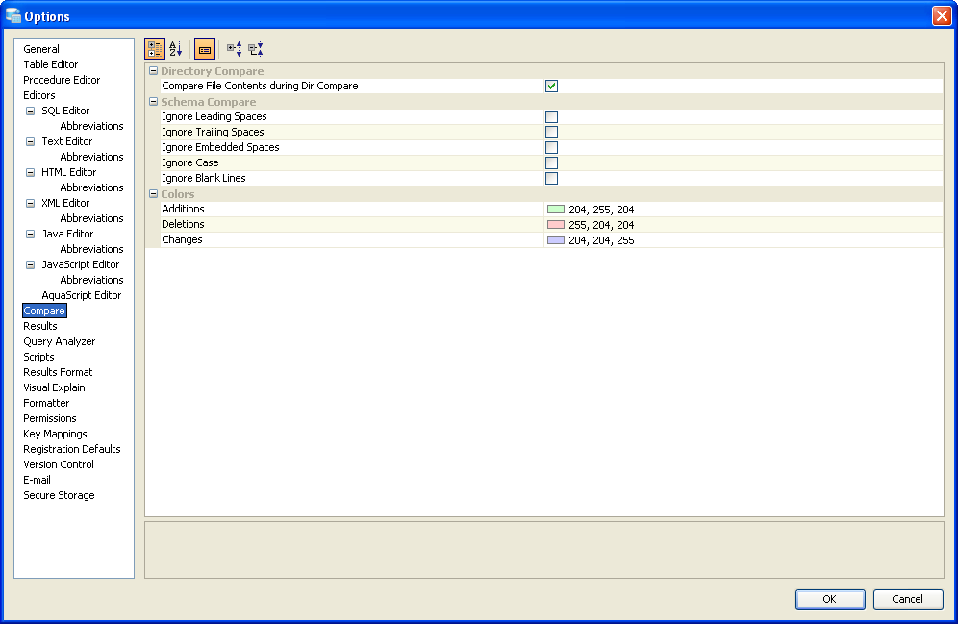Open Abbreviations under HTML Editor
Viewport: 958px width, 624px height.
point(91,187)
